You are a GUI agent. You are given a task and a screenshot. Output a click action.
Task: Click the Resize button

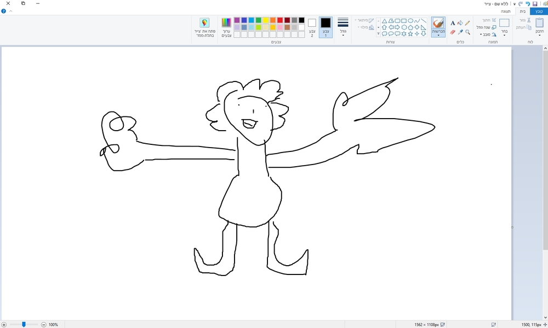pyautogui.click(x=486, y=27)
